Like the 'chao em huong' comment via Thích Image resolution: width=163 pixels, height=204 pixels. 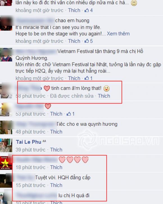pos(74,41)
